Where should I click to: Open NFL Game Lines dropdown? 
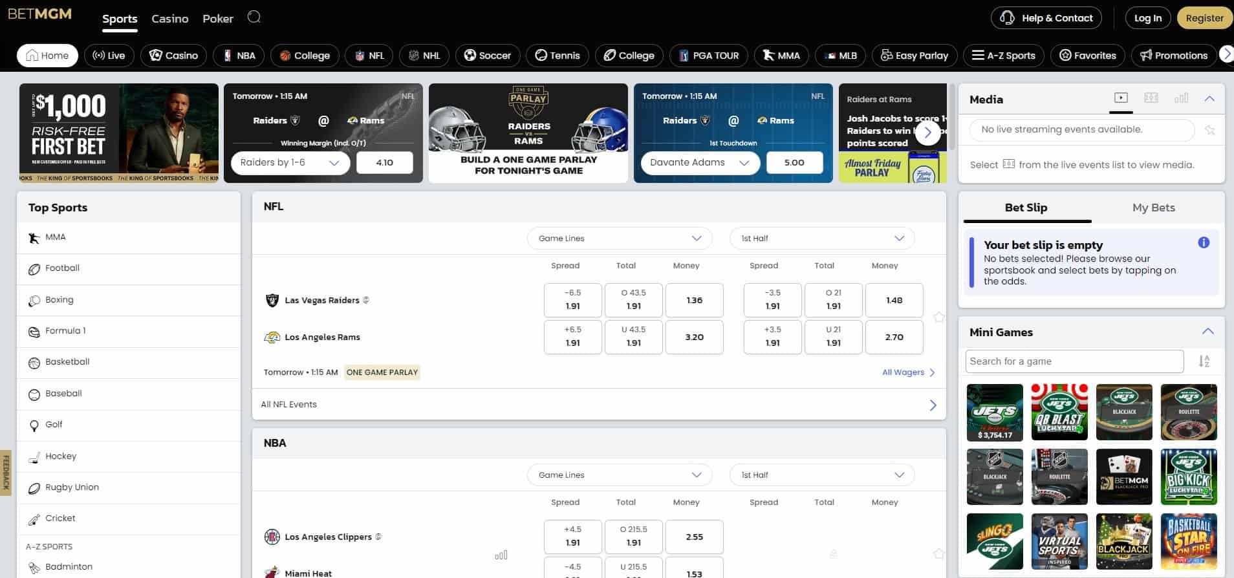point(620,238)
